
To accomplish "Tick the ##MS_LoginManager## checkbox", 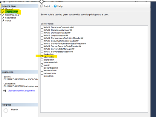I will click(x=42, y=35).
